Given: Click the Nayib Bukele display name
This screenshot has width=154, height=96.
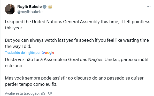Looking at the screenshot, I should [x=29, y=7].
